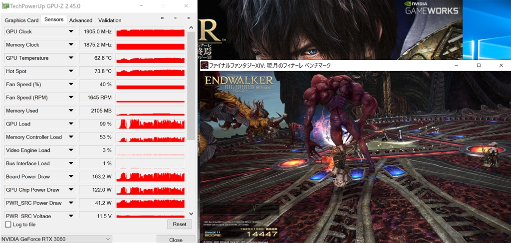Viewport: 511px width, 243px height.
Task: Minimize the Final Fantasy XIV benchmark window
Action: (457, 65)
